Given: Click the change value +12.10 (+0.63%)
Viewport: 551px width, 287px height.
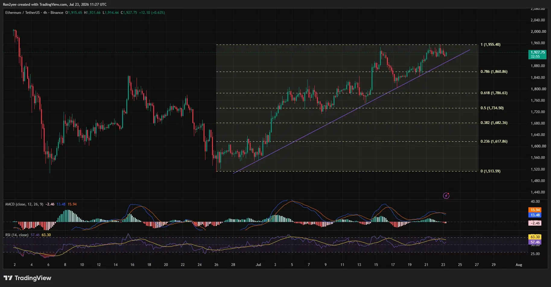Looking at the screenshot, I should click(x=152, y=13).
